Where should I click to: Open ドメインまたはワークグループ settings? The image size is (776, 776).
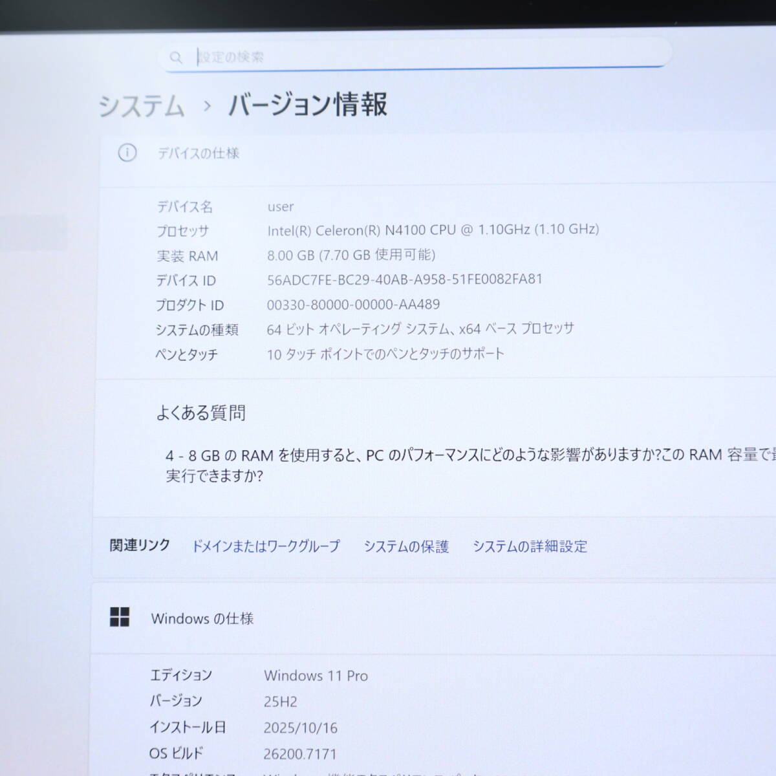(x=266, y=546)
